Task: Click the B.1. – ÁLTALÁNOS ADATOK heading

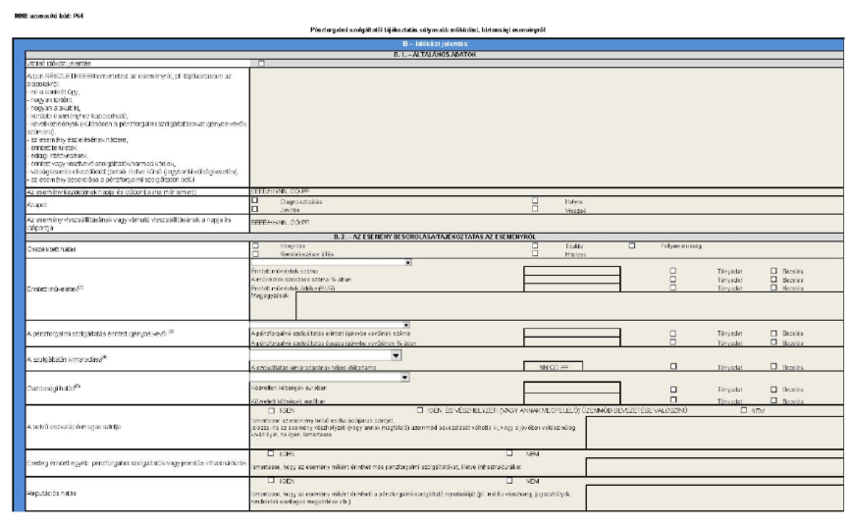Action: point(435,55)
